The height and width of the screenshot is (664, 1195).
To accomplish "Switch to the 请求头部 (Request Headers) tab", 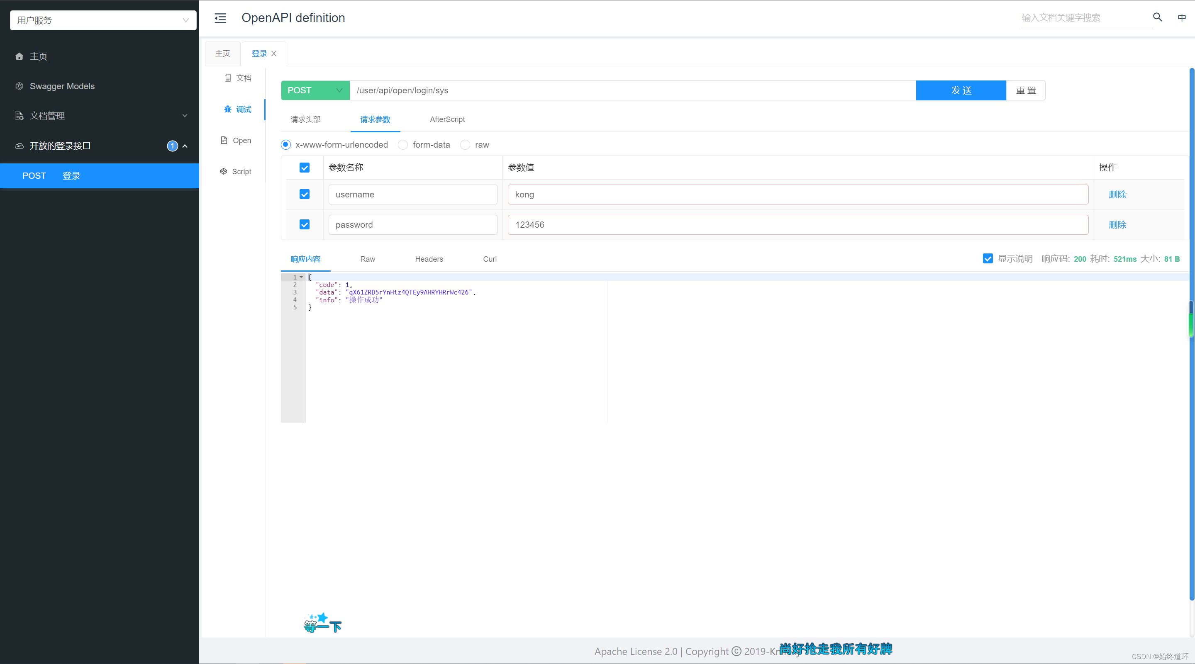I will click(x=305, y=119).
